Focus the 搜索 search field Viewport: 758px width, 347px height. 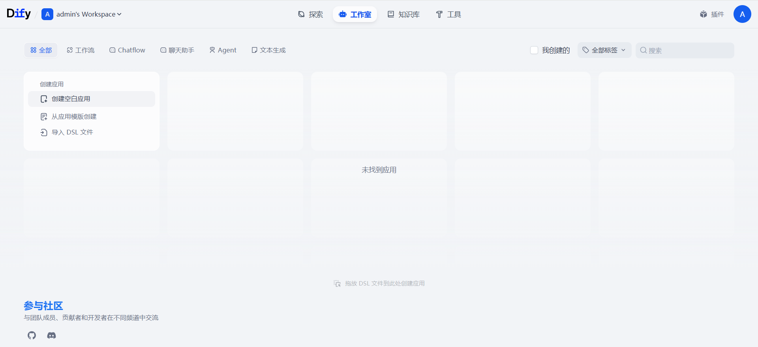(x=685, y=50)
